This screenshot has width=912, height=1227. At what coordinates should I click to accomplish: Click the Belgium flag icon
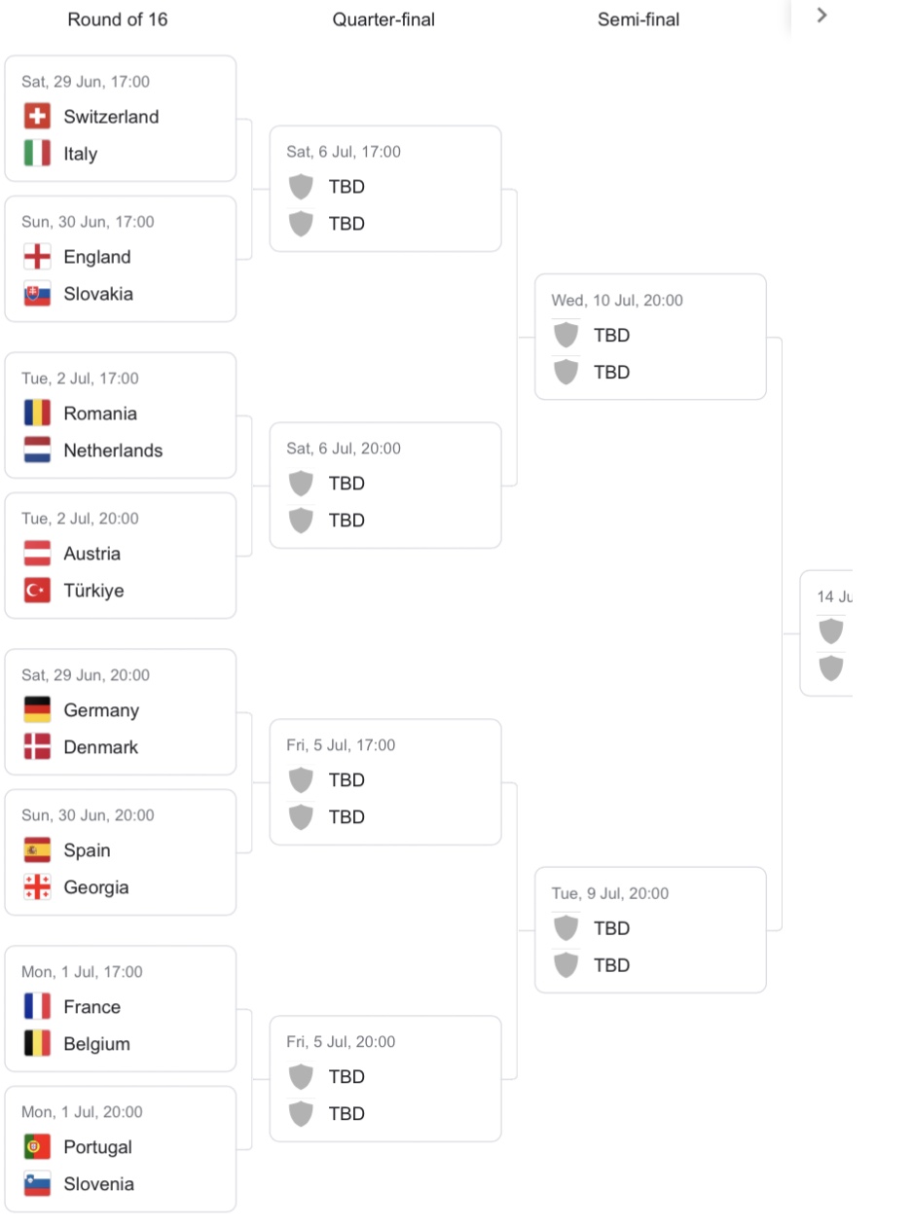(x=37, y=1044)
